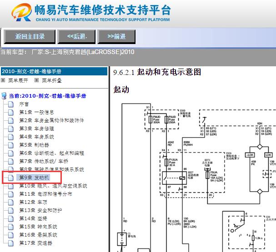
Task: Click the 起动 subheading
Action: pyautogui.click(x=121, y=89)
